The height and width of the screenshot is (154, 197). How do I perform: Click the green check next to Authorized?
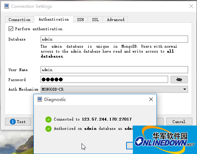(48, 129)
